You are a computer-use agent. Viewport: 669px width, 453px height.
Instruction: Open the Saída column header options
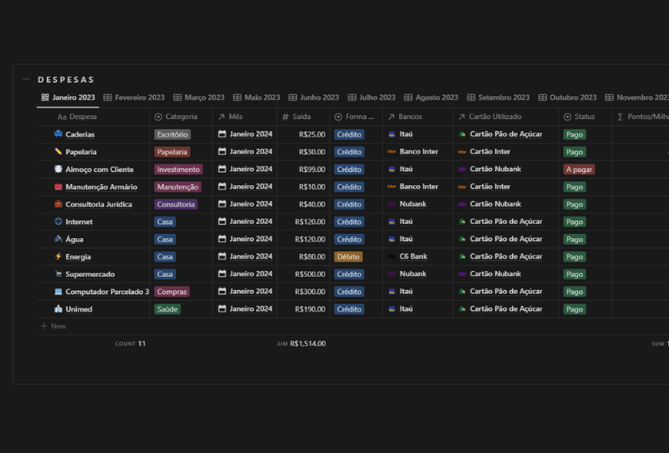click(301, 117)
